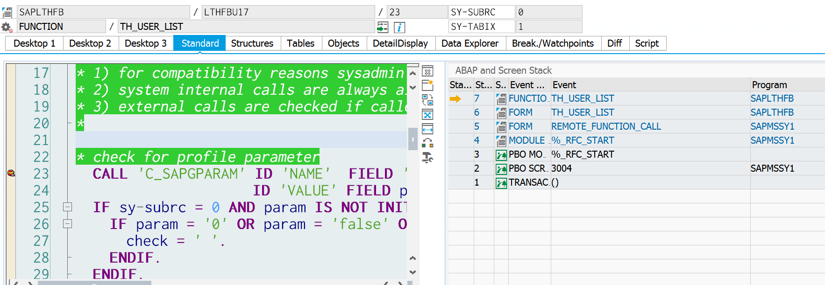Image resolution: width=825 pixels, height=285 pixels.
Task: Select the Desktop 2 tab
Action: point(90,43)
